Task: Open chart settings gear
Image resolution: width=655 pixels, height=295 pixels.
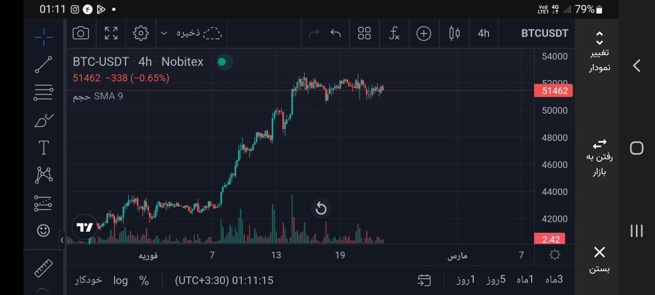Action: (141, 33)
